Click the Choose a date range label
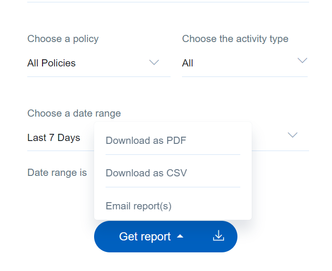This screenshot has height=271, width=332. pyautogui.click(x=74, y=113)
